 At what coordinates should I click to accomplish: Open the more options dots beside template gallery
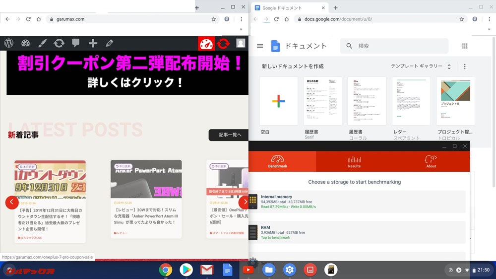click(465, 67)
